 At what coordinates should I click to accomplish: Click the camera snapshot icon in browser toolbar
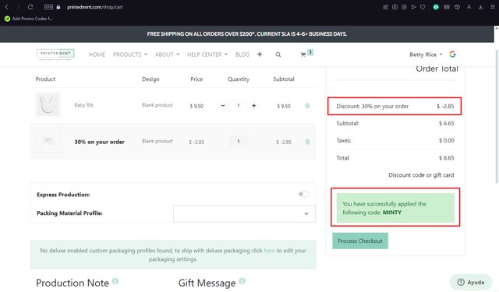coord(395,7)
